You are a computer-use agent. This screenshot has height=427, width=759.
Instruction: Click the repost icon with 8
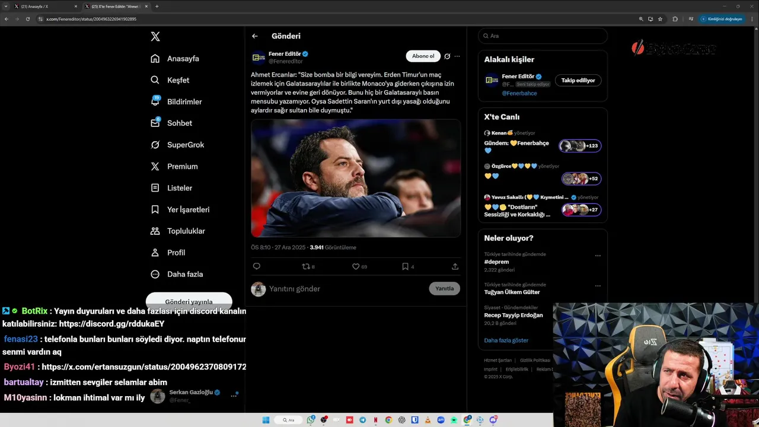[x=308, y=267]
